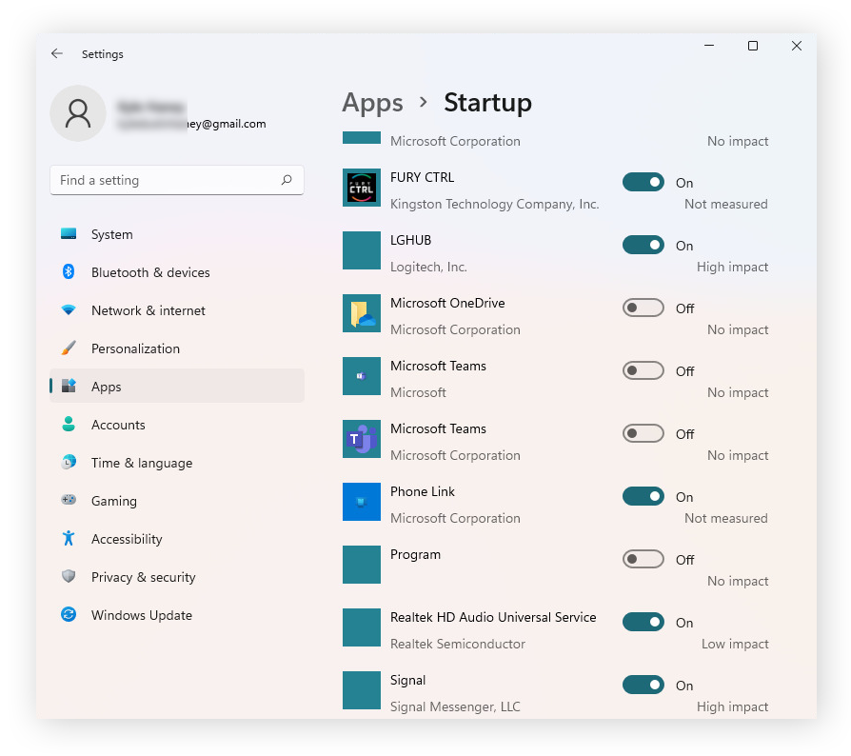Image resolution: width=851 pixels, height=756 pixels.
Task: Turn off the LGHUB startup toggle
Action: (643, 245)
